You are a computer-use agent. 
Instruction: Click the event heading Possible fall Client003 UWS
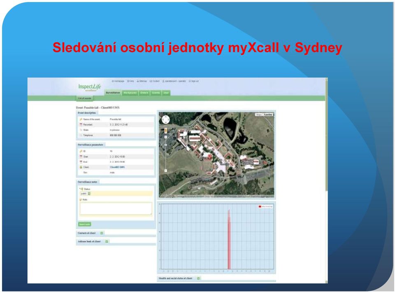pos(98,107)
